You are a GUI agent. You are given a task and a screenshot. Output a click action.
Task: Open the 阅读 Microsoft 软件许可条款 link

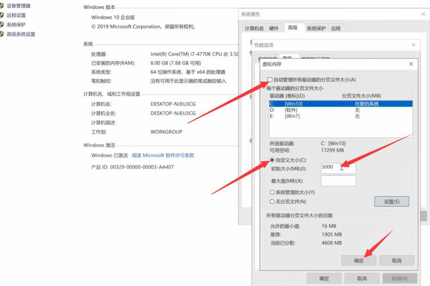coord(163,155)
